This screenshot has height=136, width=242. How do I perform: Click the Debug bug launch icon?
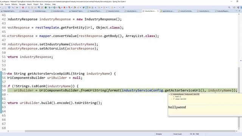[50, 8]
